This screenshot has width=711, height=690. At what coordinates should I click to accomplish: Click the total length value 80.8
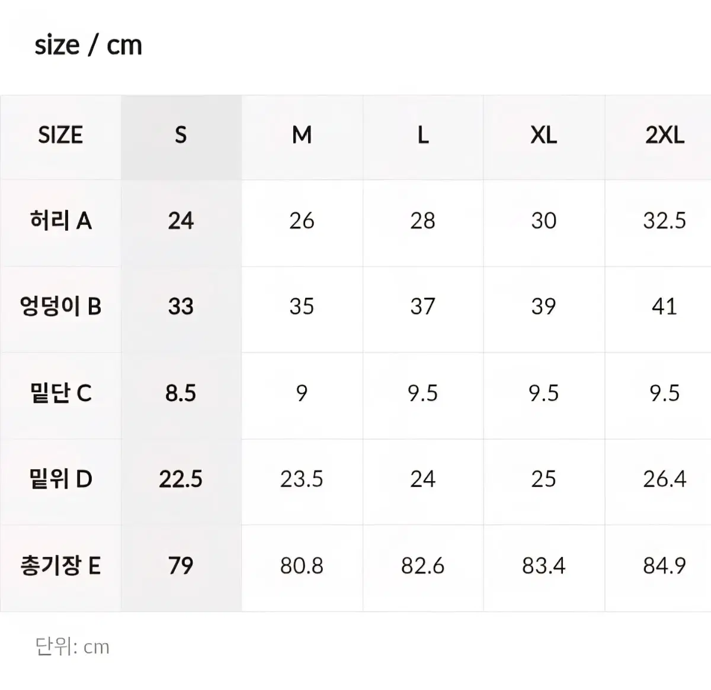(x=302, y=566)
